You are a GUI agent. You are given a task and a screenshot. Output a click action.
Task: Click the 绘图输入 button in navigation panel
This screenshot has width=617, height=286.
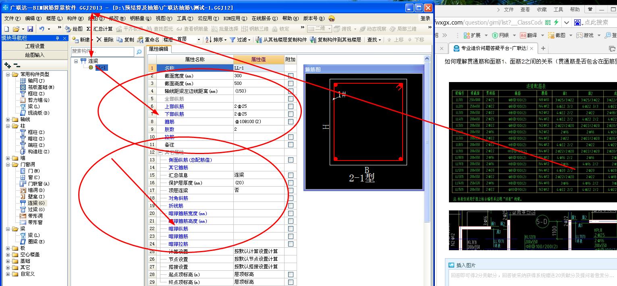tap(35, 55)
